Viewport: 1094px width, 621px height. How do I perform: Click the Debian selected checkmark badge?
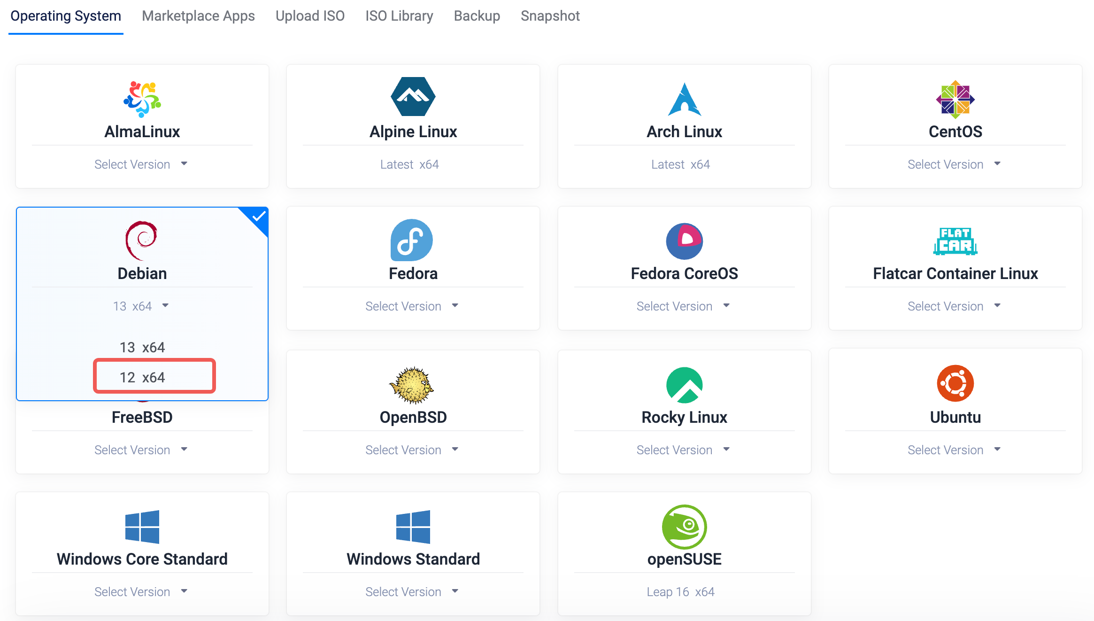click(x=259, y=217)
